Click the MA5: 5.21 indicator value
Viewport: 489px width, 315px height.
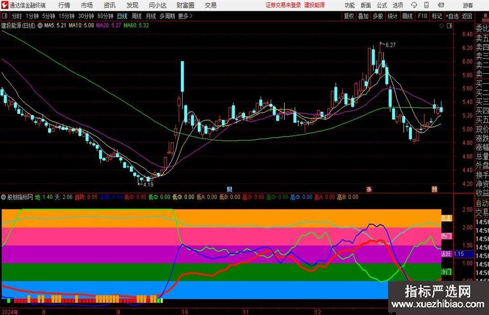(x=55, y=25)
